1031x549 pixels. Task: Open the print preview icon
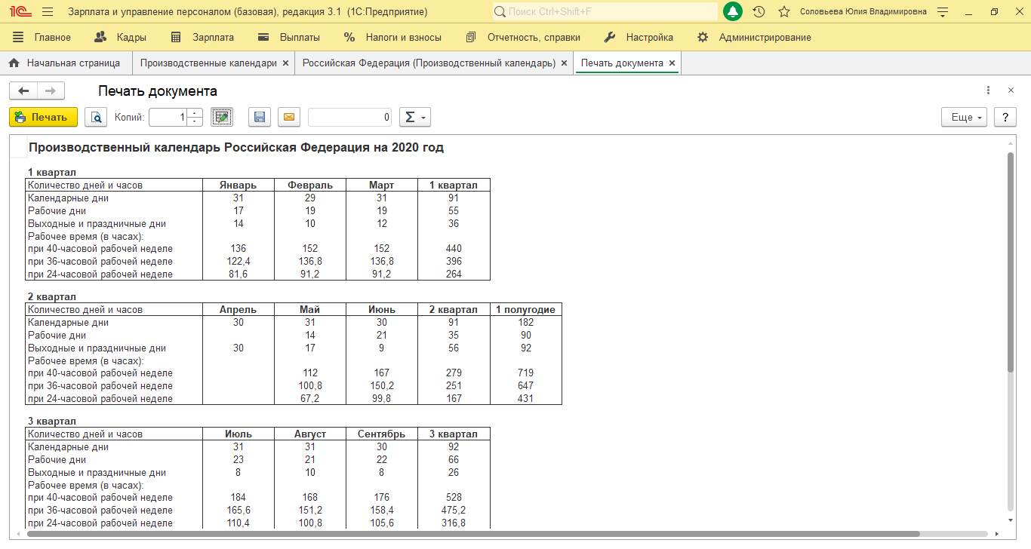tap(96, 117)
